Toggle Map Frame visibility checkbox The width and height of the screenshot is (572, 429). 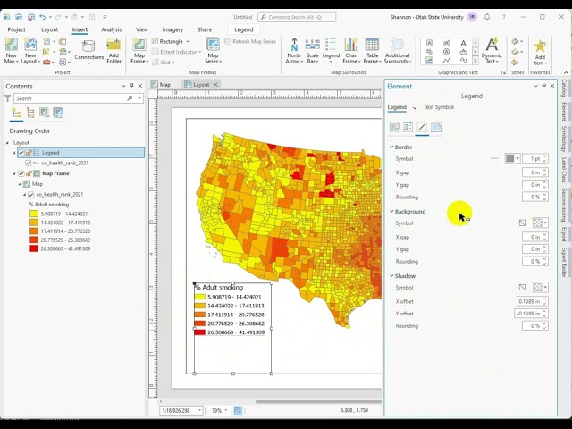(x=21, y=173)
